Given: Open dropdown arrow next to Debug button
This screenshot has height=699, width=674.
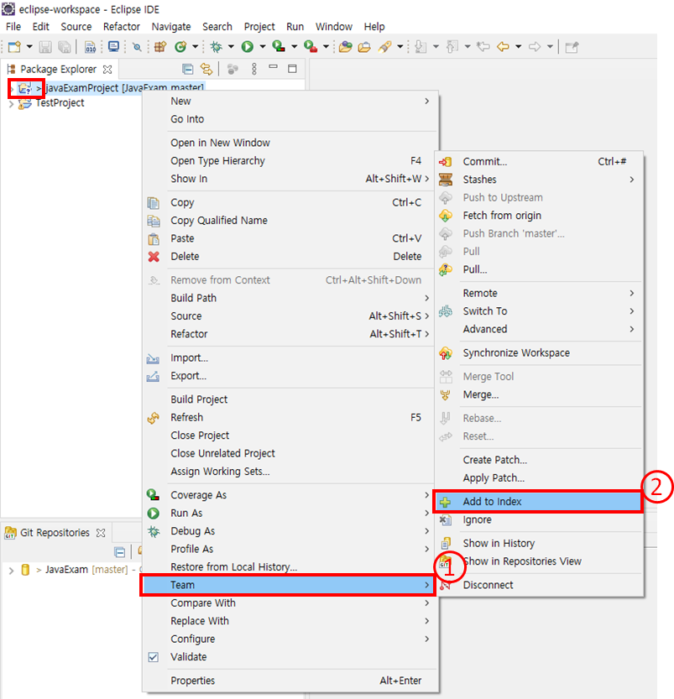Looking at the screenshot, I should pyautogui.click(x=231, y=47).
